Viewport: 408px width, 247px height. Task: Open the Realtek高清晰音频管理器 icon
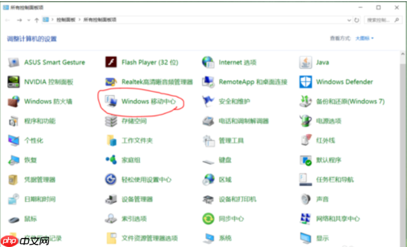click(x=111, y=82)
